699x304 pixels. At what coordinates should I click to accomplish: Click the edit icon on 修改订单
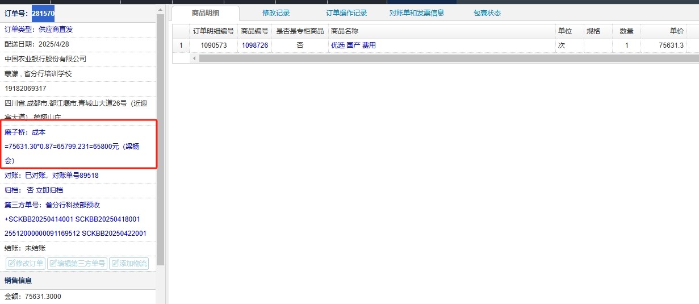coord(11,264)
